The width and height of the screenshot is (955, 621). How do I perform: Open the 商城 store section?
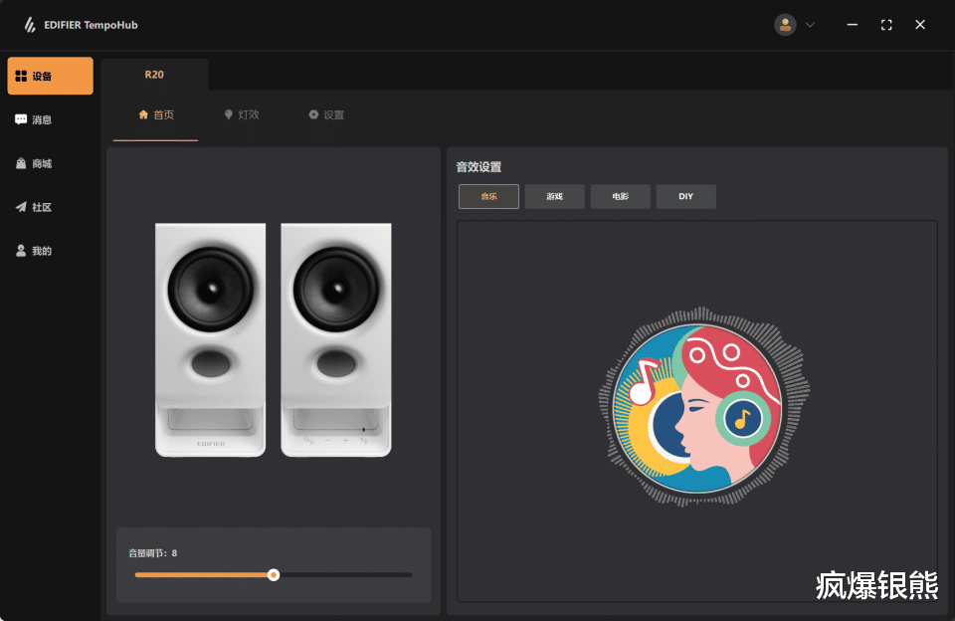[34, 163]
